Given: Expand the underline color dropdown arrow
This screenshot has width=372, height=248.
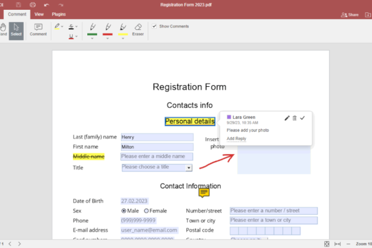Looking at the screenshot, I should point(76,36).
